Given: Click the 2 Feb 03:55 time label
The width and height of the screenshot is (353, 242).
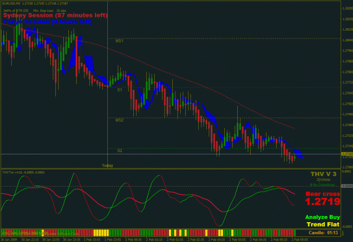Looking at the screenshot, I should pyautogui.click(x=237, y=240).
